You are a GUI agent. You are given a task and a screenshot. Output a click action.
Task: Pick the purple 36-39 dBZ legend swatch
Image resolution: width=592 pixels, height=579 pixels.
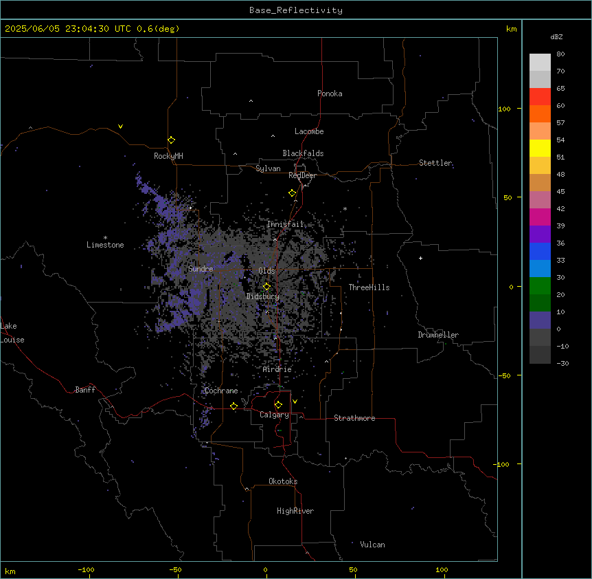pos(540,234)
